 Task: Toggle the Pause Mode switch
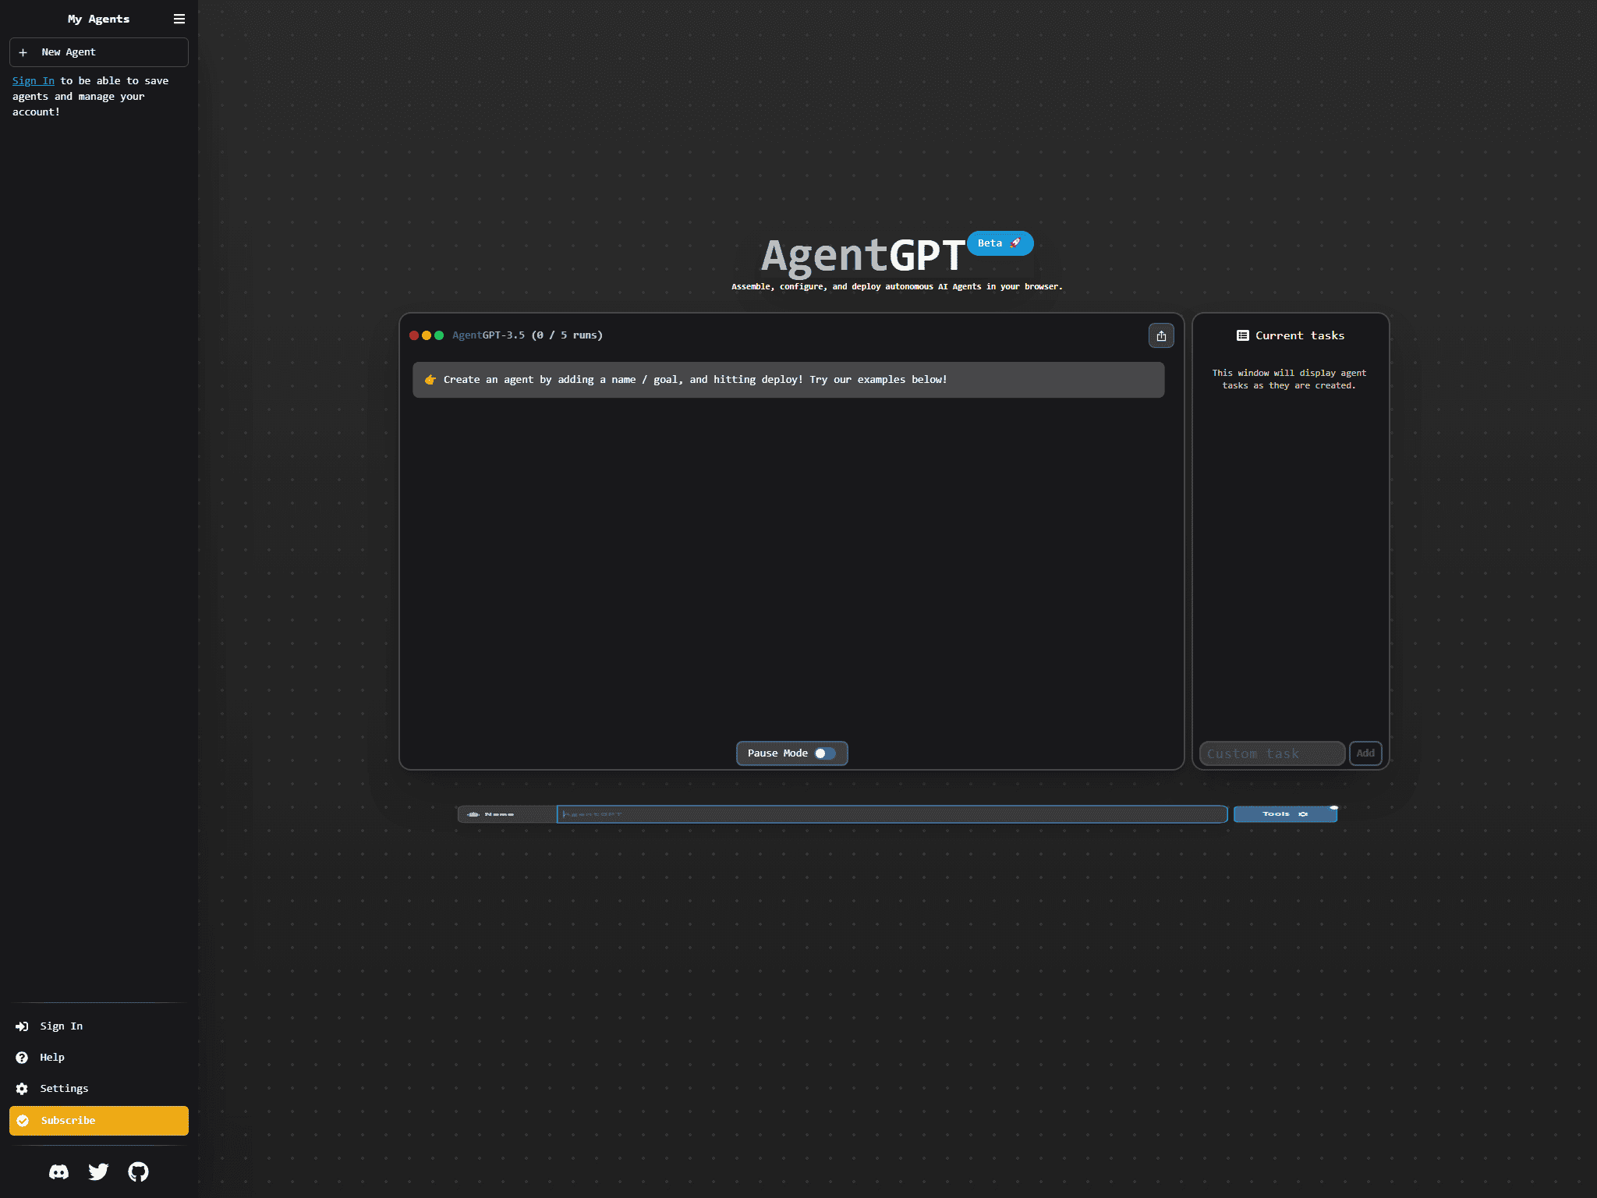click(825, 753)
